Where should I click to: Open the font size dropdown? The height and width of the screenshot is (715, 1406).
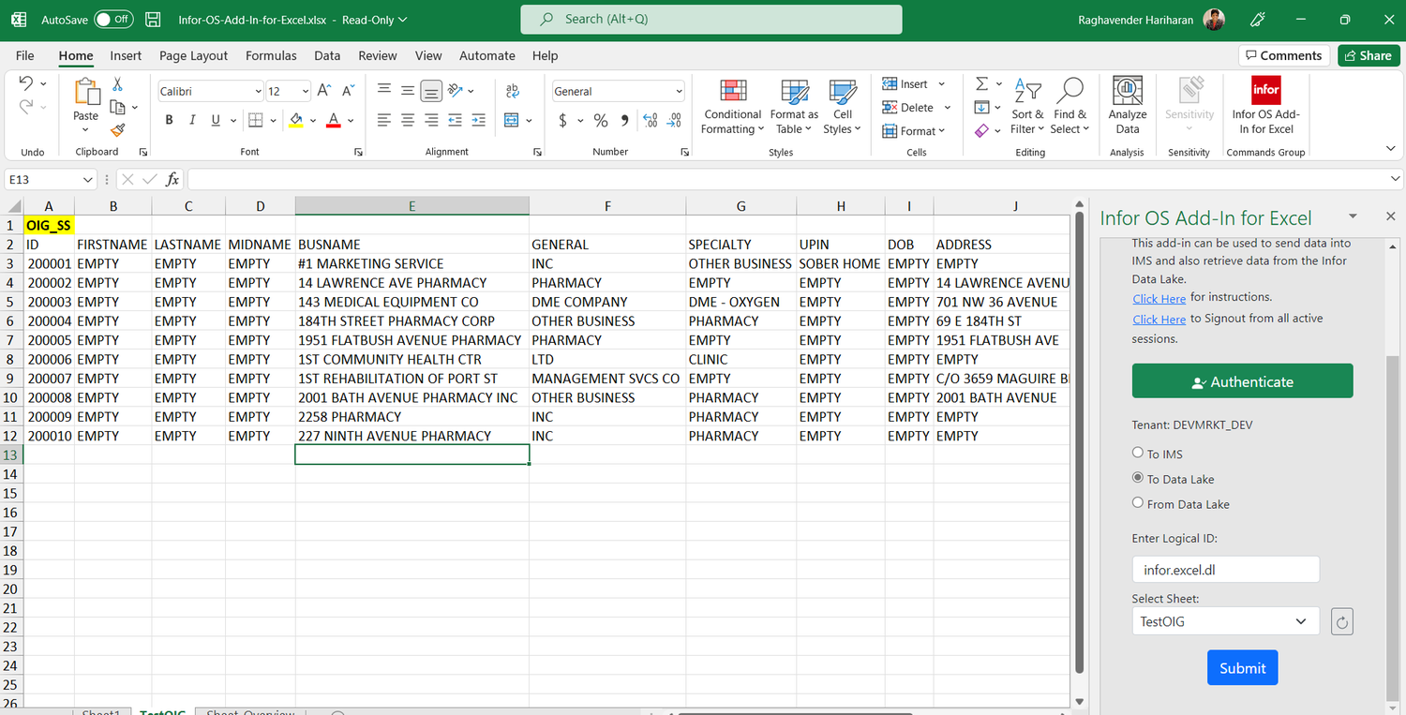point(305,91)
